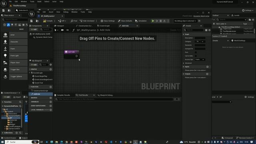
Task: Open the Access Specifier dropdown
Action: point(200,60)
